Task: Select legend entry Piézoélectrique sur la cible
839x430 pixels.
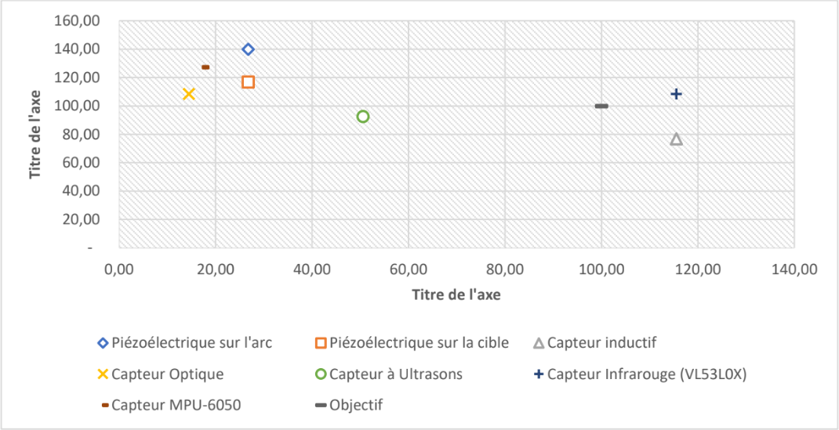Action: 412,343
